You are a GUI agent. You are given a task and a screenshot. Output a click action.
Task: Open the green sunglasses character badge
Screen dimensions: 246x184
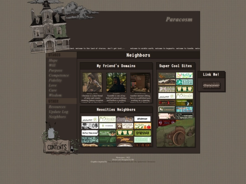(x=108, y=133)
